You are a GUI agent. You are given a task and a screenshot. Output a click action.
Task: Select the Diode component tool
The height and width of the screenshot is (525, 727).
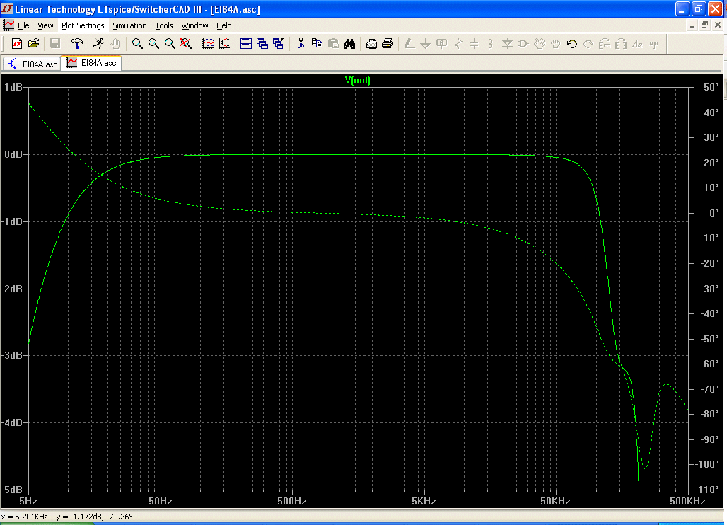[x=507, y=44]
